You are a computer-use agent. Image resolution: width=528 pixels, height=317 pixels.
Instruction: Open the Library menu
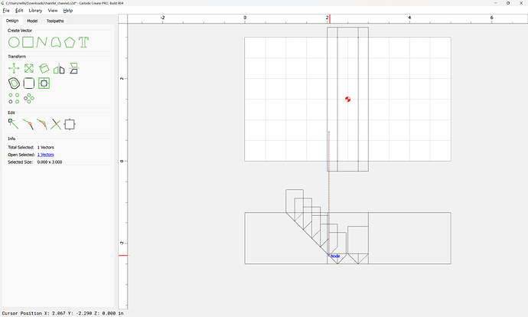(x=35, y=11)
